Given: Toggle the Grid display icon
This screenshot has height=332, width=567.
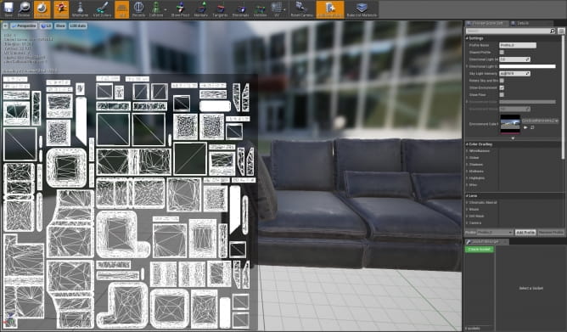Looking at the screenshot, I should pos(122,9).
